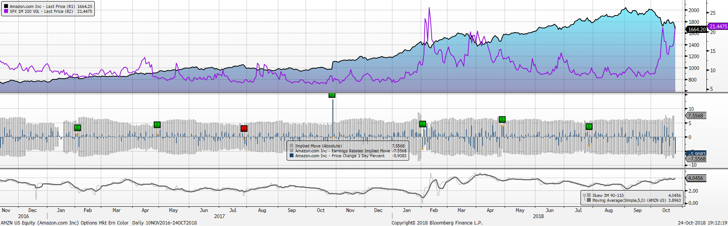728x226 pixels.
Task: Select the 'Skew 3M 90-110' legend label
Action: (x=608, y=195)
